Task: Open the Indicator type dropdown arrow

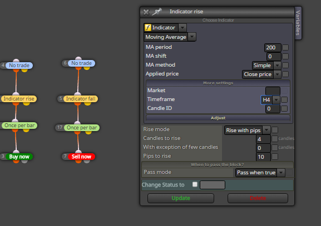Action: (182, 28)
